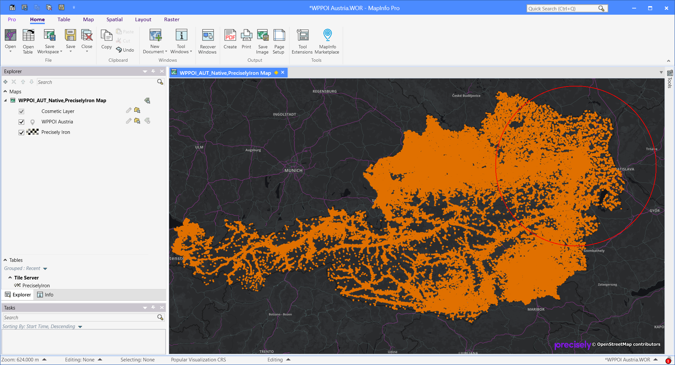Toggle editable pencil for WPPOI Austria layer
This screenshot has height=365, width=675.
point(129,121)
